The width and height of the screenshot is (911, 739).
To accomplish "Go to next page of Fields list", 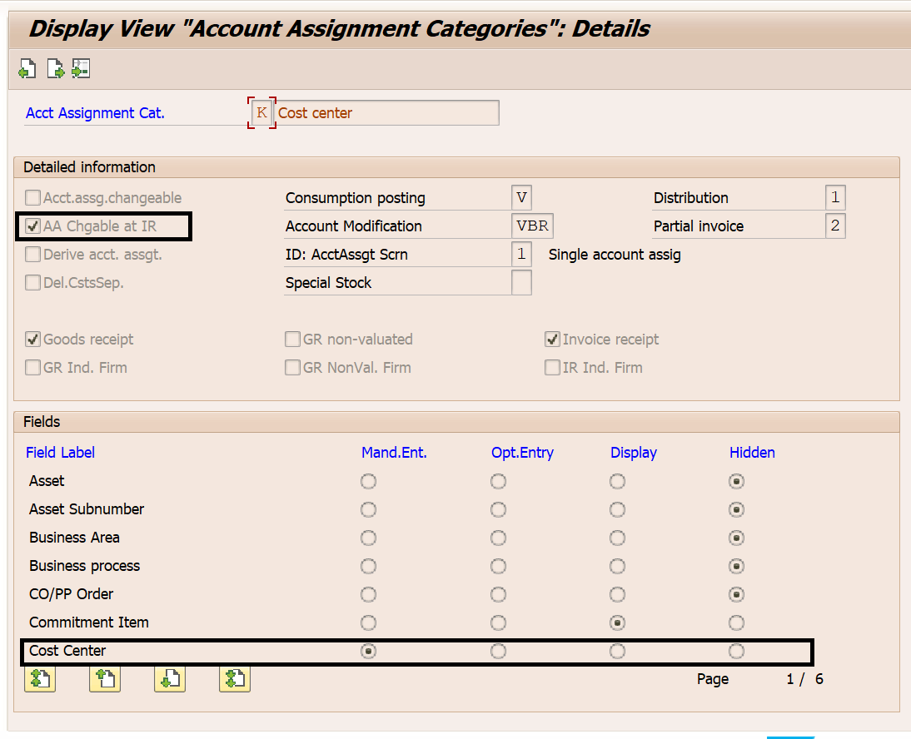I will (x=169, y=679).
